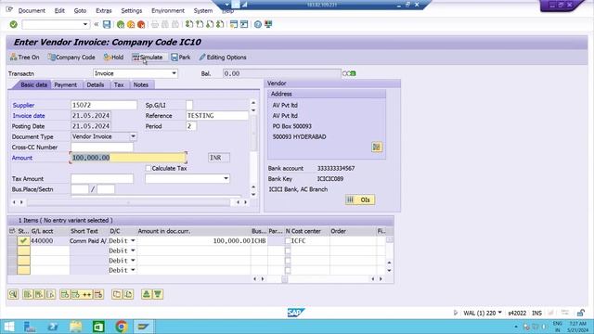Select the 440000 line status checkmark
The width and height of the screenshot is (594, 334).
pos(23,240)
